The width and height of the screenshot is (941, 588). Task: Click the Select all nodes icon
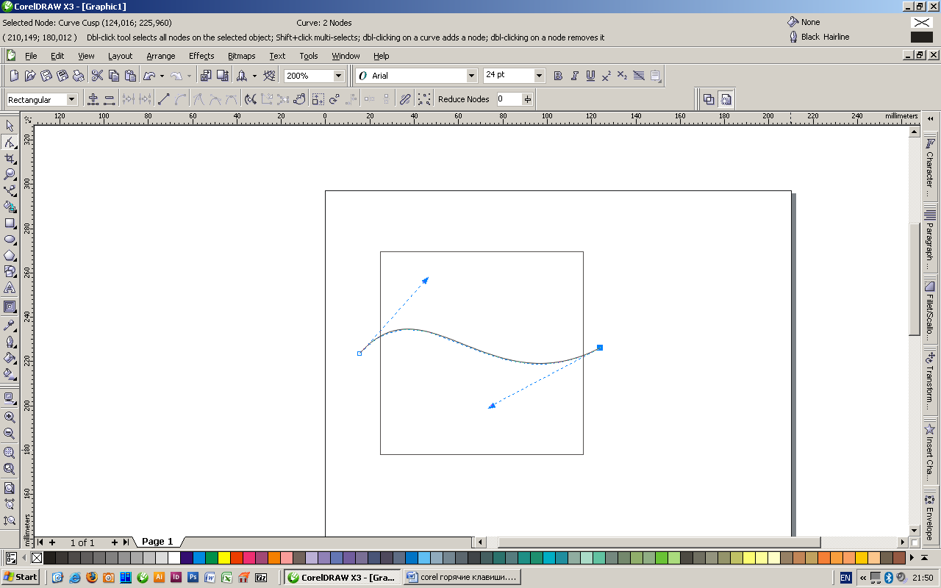tap(424, 99)
